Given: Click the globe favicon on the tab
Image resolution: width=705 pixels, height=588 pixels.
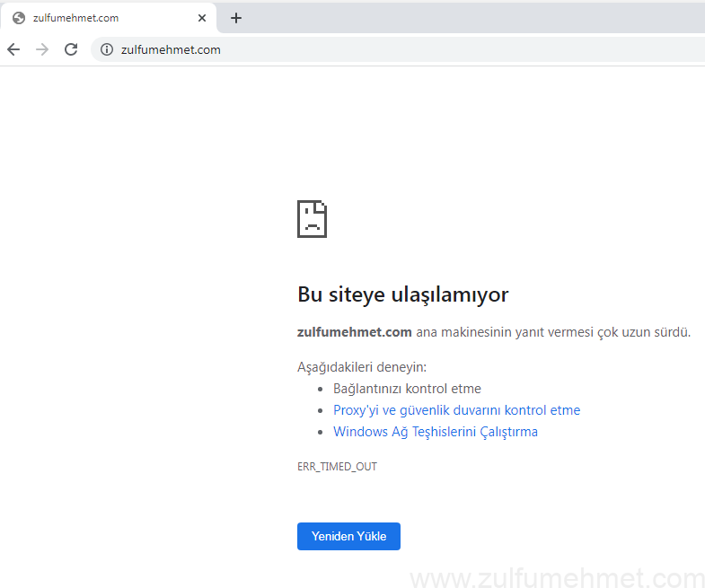Looking at the screenshot, I should click(x=19, y=18).
